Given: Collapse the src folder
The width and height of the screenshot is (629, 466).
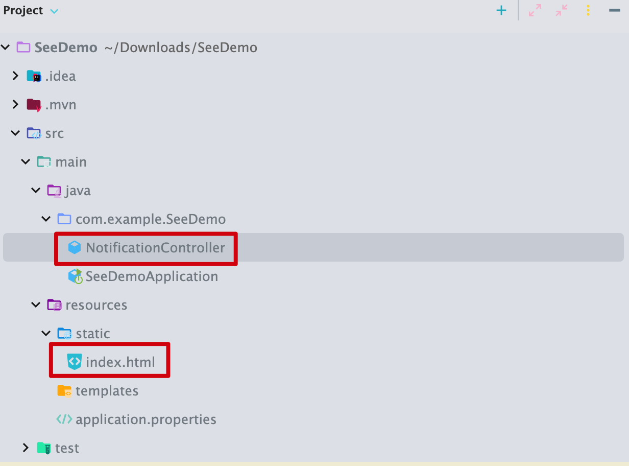Looking at the screenshot, I should coord(15,133).
